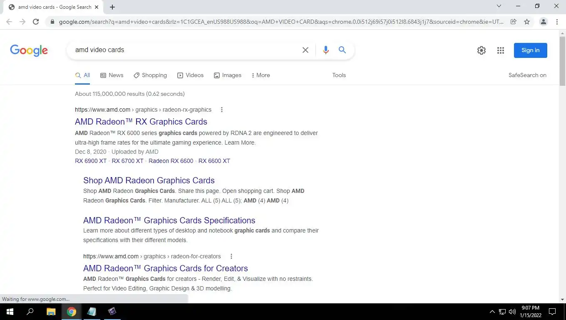Click the Chrome taskbar icon

point(72,312)
